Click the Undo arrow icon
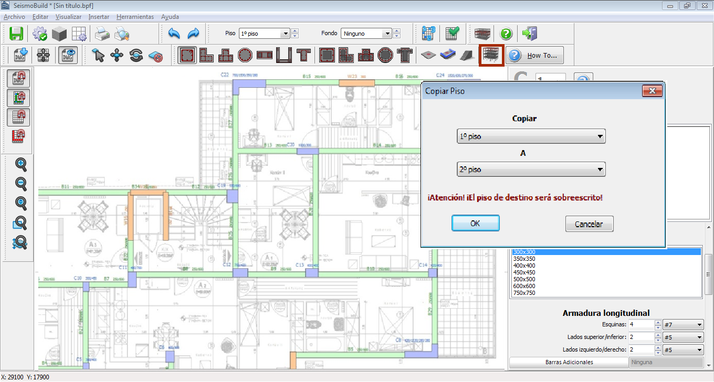The width and height of the screenshot is (714, 382). point(174,34)
